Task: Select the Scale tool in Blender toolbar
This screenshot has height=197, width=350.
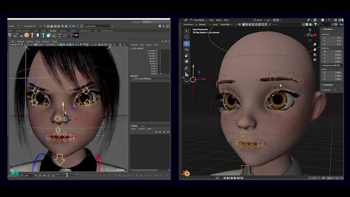Action: click(x=187, y=56)
